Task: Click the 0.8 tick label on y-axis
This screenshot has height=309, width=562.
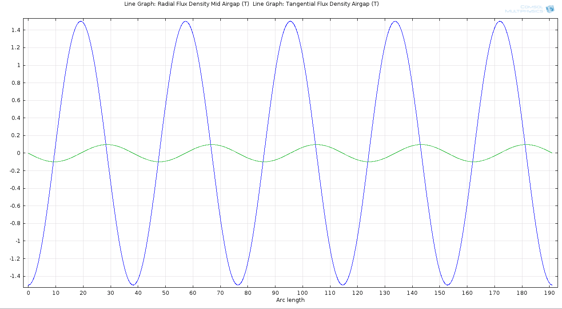Action: click(16, 83)
